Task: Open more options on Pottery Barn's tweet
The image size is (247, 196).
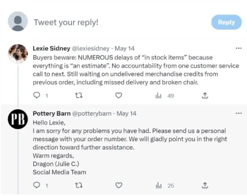Action: coord(238,113)
